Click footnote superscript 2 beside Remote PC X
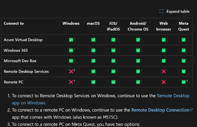197x127 pixels. [x=74, y=81]
